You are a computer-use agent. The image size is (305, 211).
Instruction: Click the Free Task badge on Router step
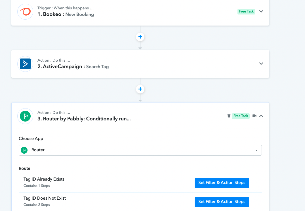241,116
